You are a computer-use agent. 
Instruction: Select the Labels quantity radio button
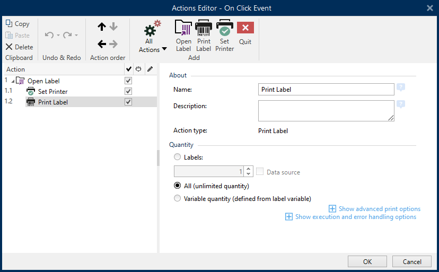click(x=177, y=157)
